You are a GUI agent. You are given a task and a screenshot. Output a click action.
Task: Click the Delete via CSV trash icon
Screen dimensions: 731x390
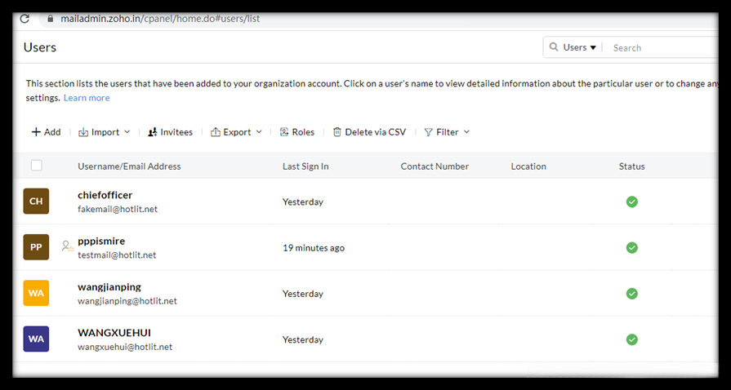click(337, 132)
